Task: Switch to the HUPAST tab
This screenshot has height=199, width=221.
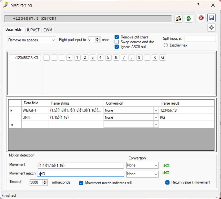Action: (x=32, y=30)
